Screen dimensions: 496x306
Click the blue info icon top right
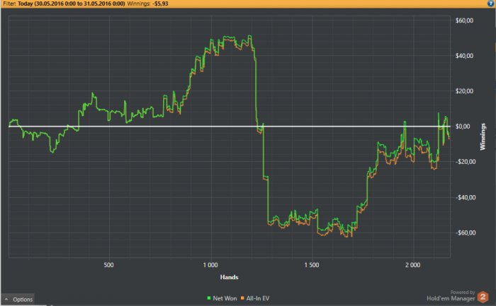tap(491, 3)
